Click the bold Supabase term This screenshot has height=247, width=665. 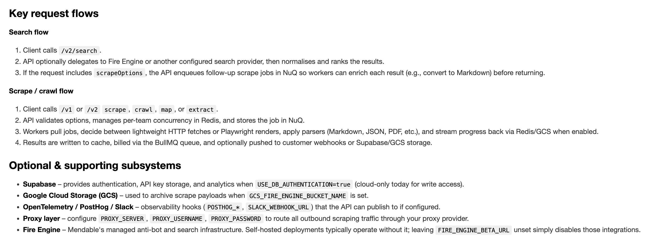(x=39, y=184)
